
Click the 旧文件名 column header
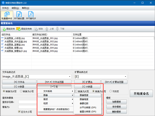pos(16,34)
